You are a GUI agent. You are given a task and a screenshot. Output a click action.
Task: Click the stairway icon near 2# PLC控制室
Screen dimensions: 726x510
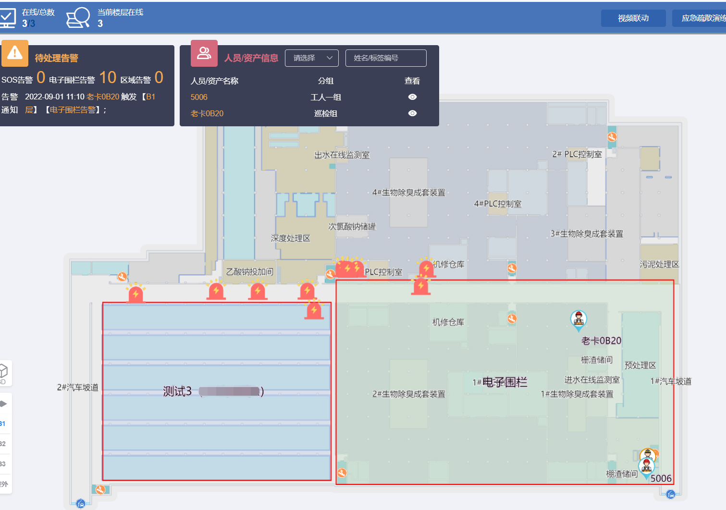612,137
